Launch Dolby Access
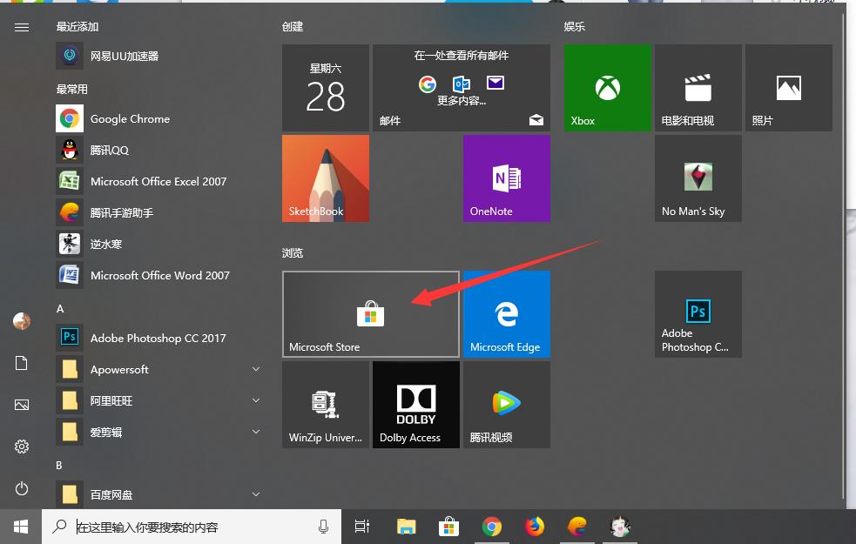 (x=415, y=404)
